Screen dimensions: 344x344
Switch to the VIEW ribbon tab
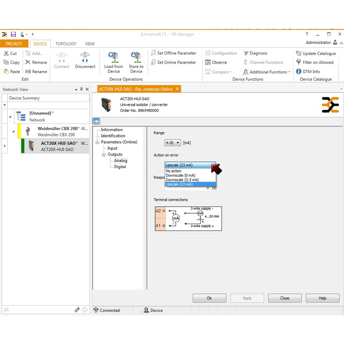[90, 44]
